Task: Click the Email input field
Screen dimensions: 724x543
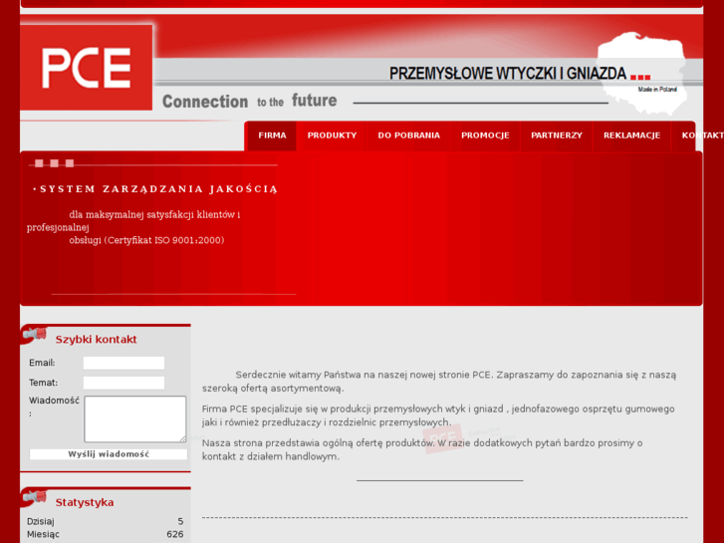Action: click(123, 363)
